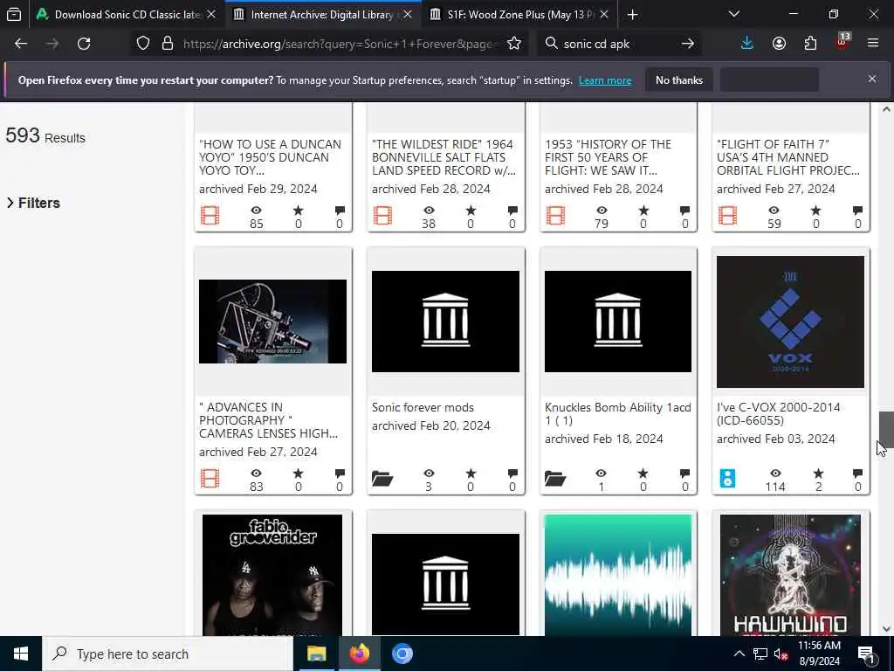The width and height of the screenshot is (894, 671).
Task: Click the folder icon on Sonic forever mods card
Action: [382, 478]
